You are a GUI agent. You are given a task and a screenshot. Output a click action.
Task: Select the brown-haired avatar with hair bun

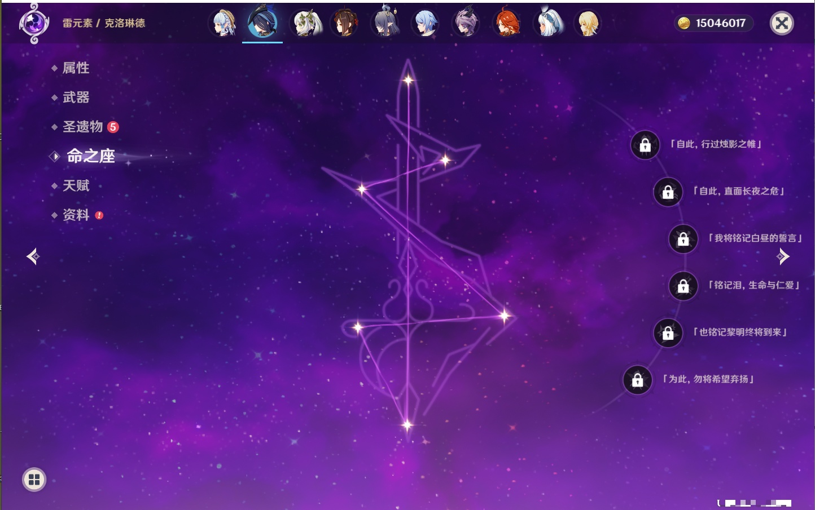(345, 23)
